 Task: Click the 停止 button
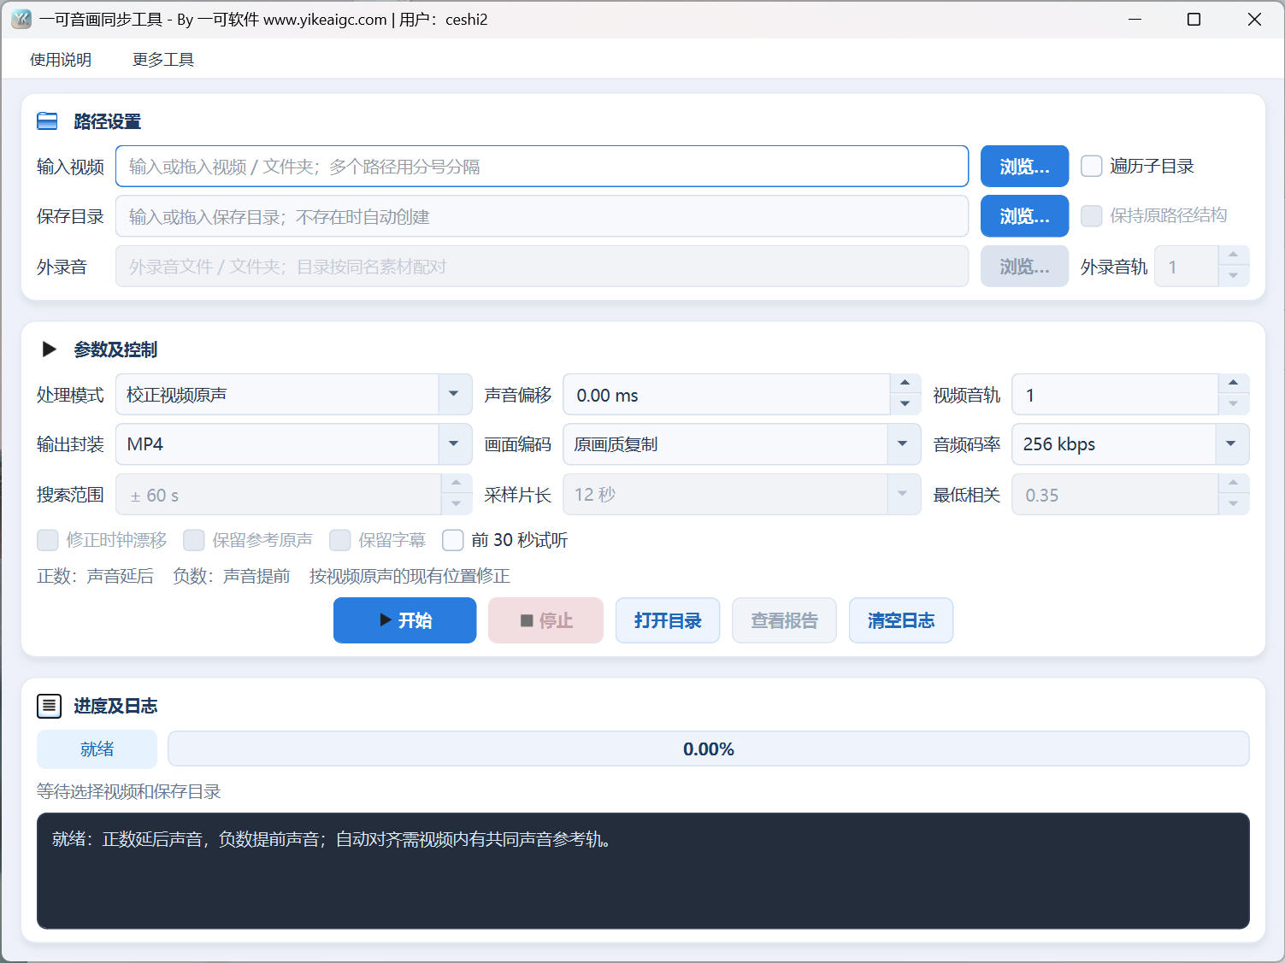point(545,620)
